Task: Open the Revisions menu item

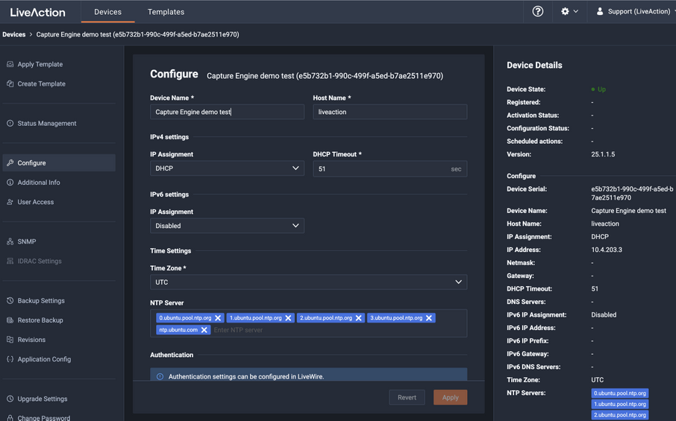Action: click(x=59, y=340)
